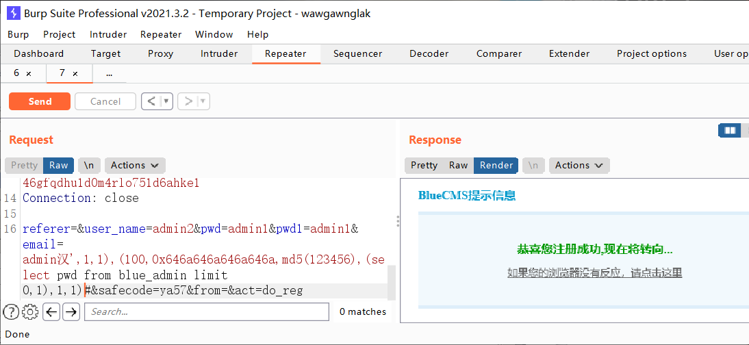Switch to the Intruder tab

click(219, 53)
